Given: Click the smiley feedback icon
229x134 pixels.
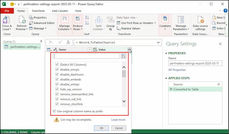Looking at the screenshot, I should click(12, 4).
